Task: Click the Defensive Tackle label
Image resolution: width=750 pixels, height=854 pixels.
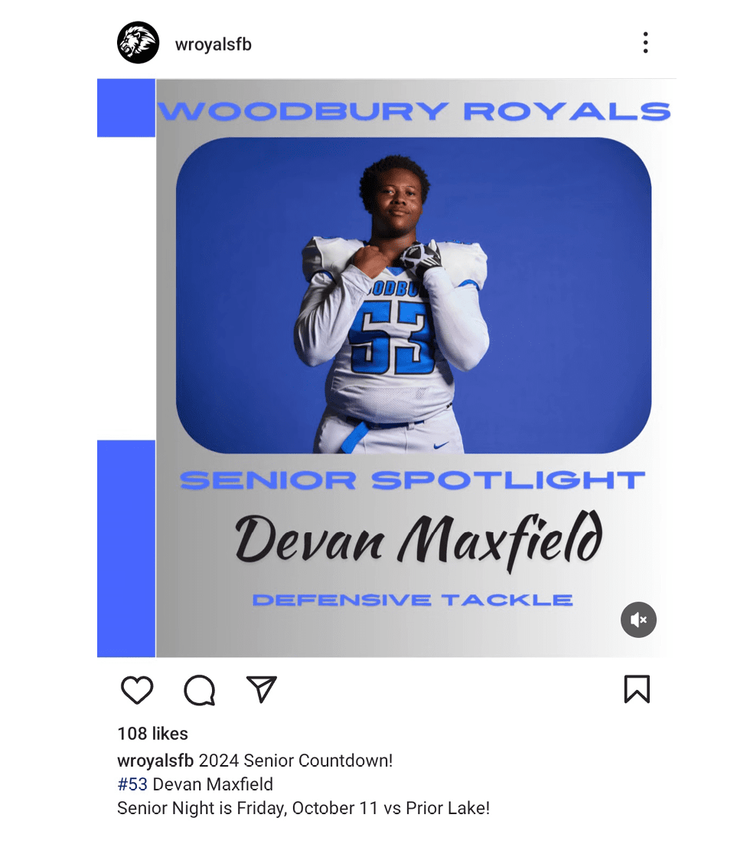Action: click(x=412, y=600)
